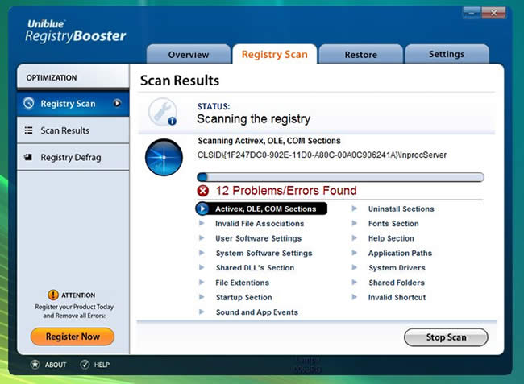Click the 12 Problems/Errors Found text
The width and height of the screenshot is (524, 384).
coord(286,191)
